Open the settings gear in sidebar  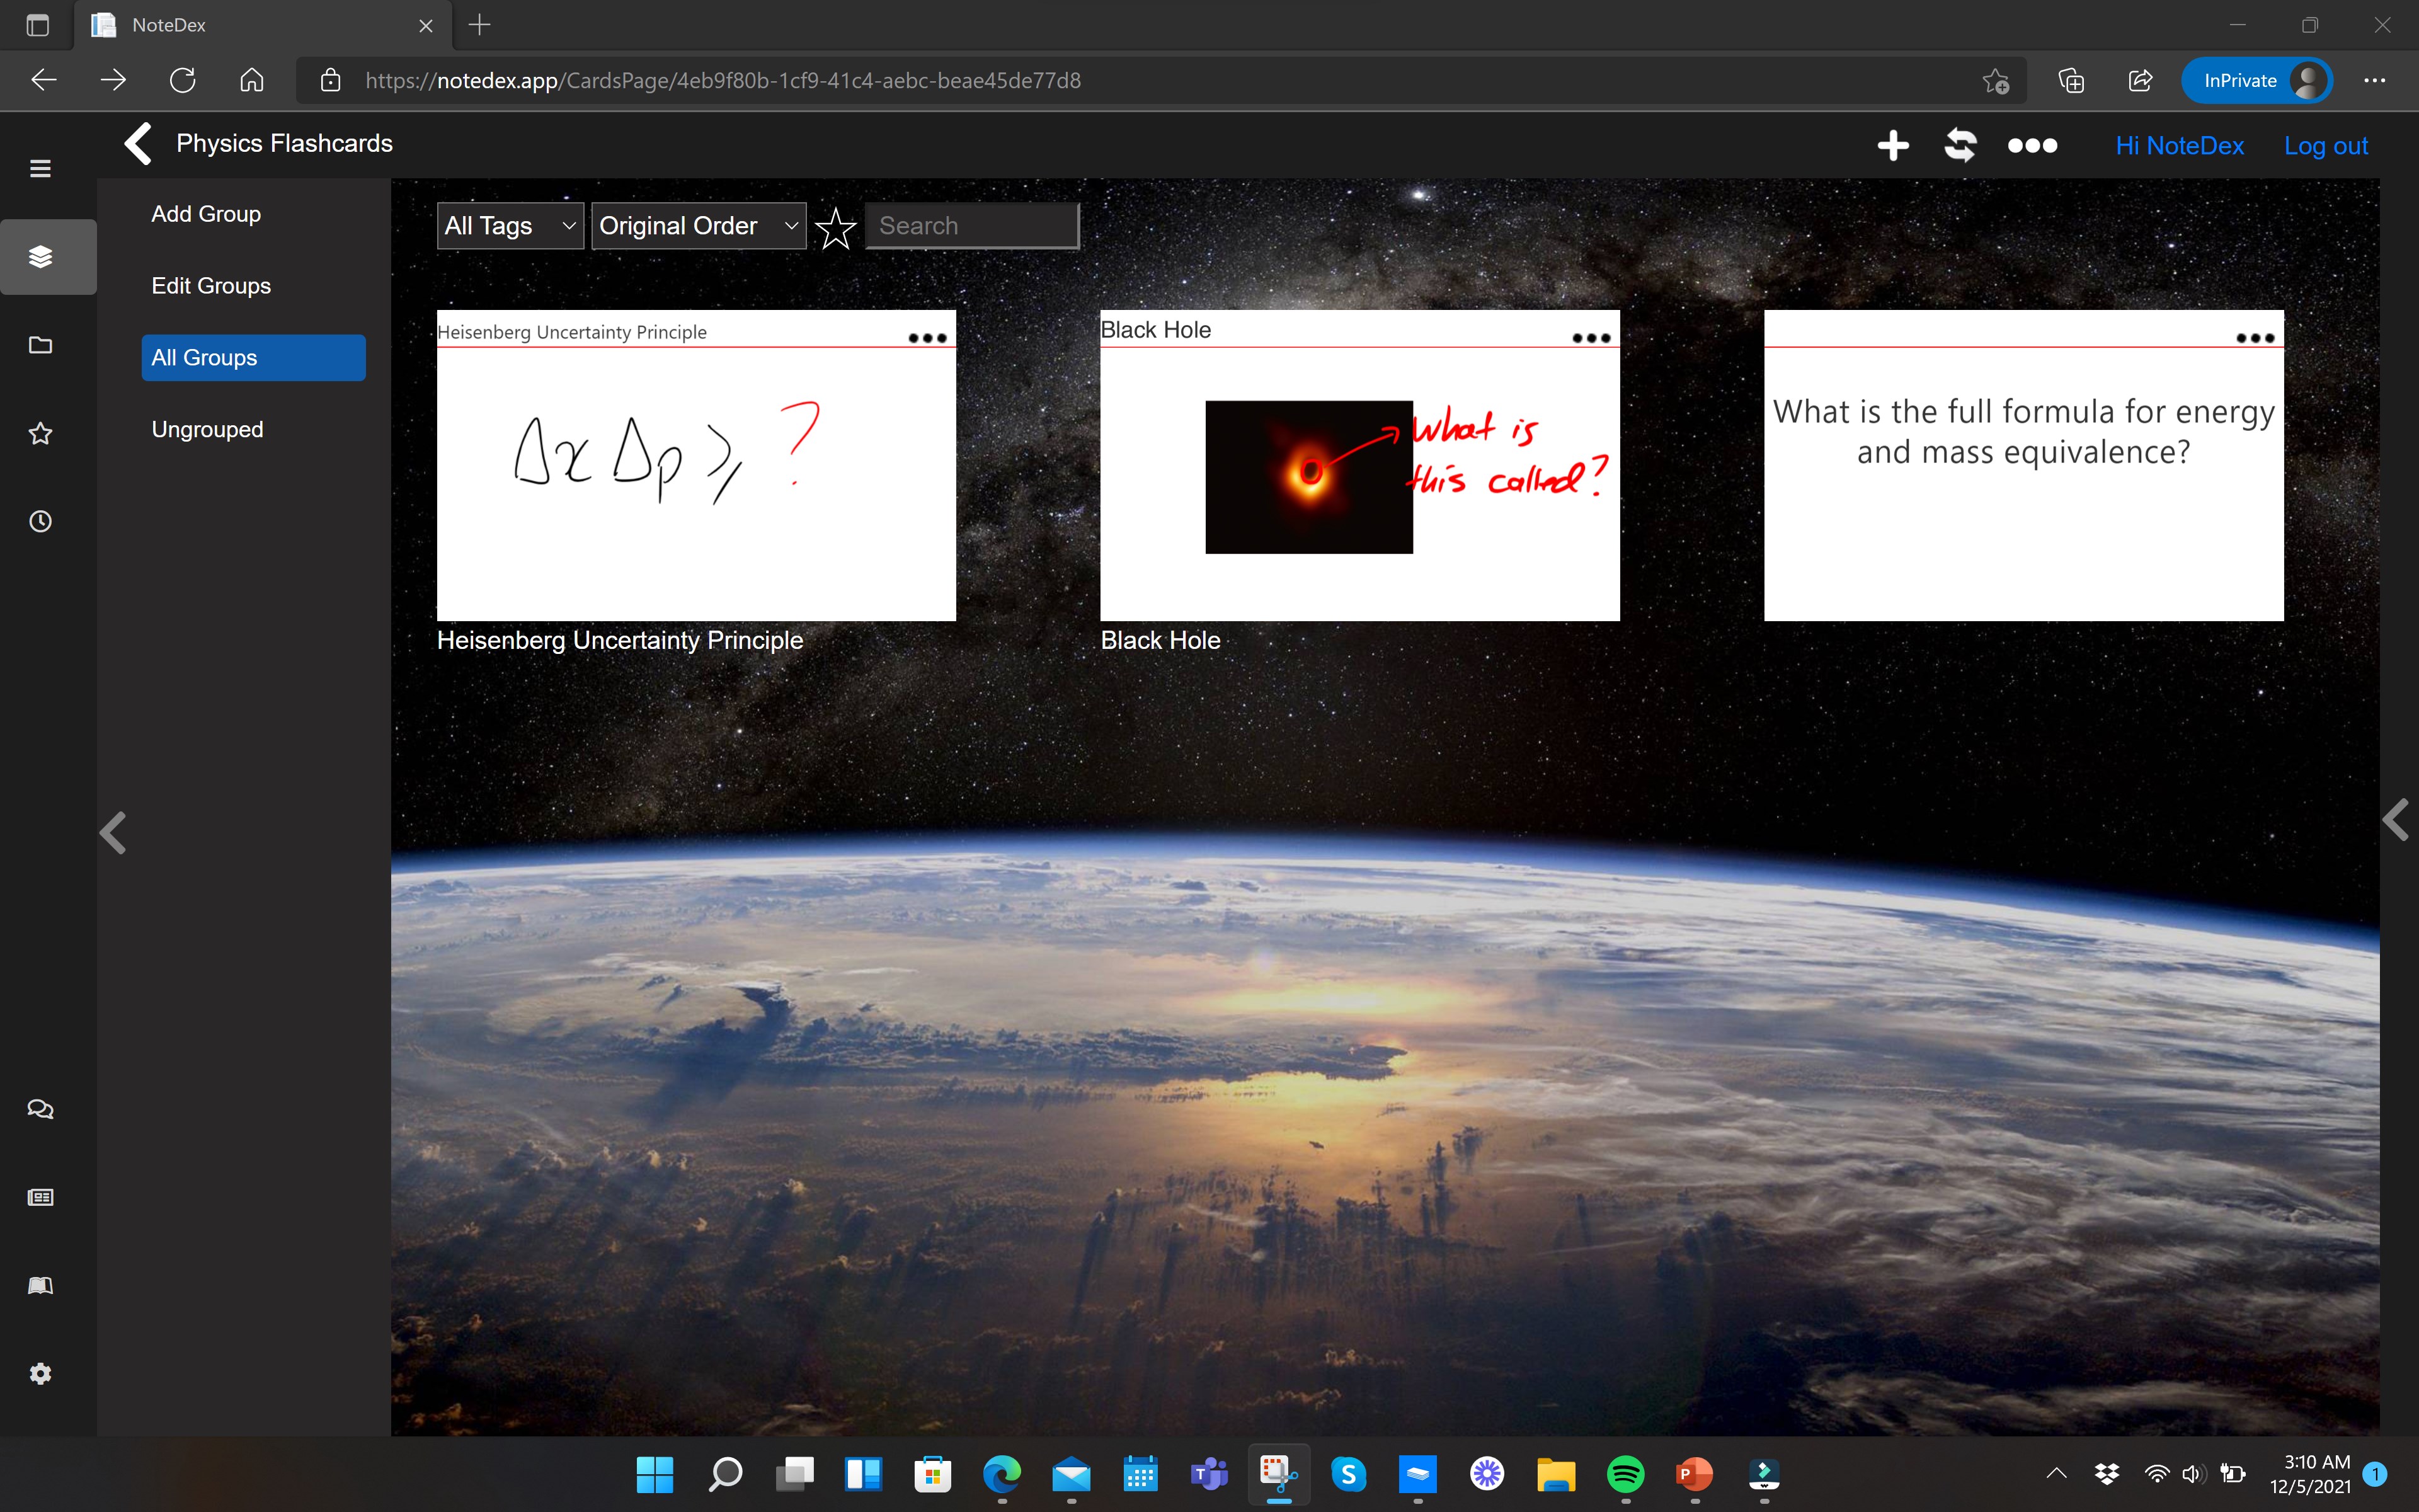[x=40, y=1374]
